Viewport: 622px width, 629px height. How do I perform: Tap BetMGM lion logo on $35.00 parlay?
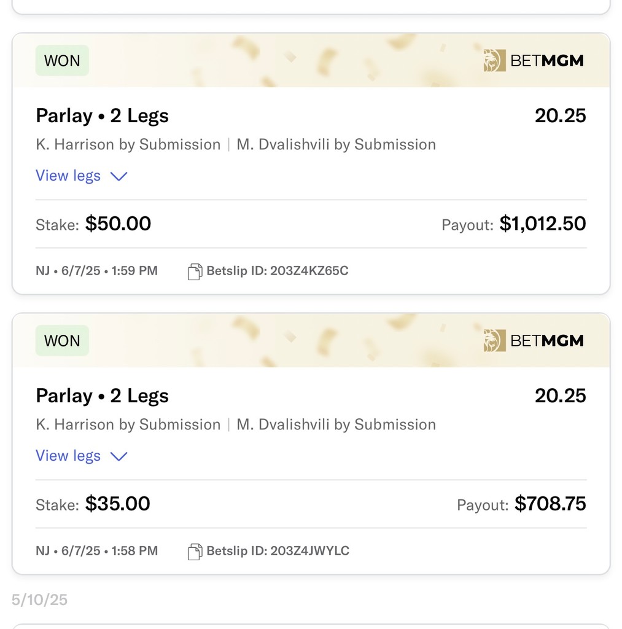click(x=494, y=341)
